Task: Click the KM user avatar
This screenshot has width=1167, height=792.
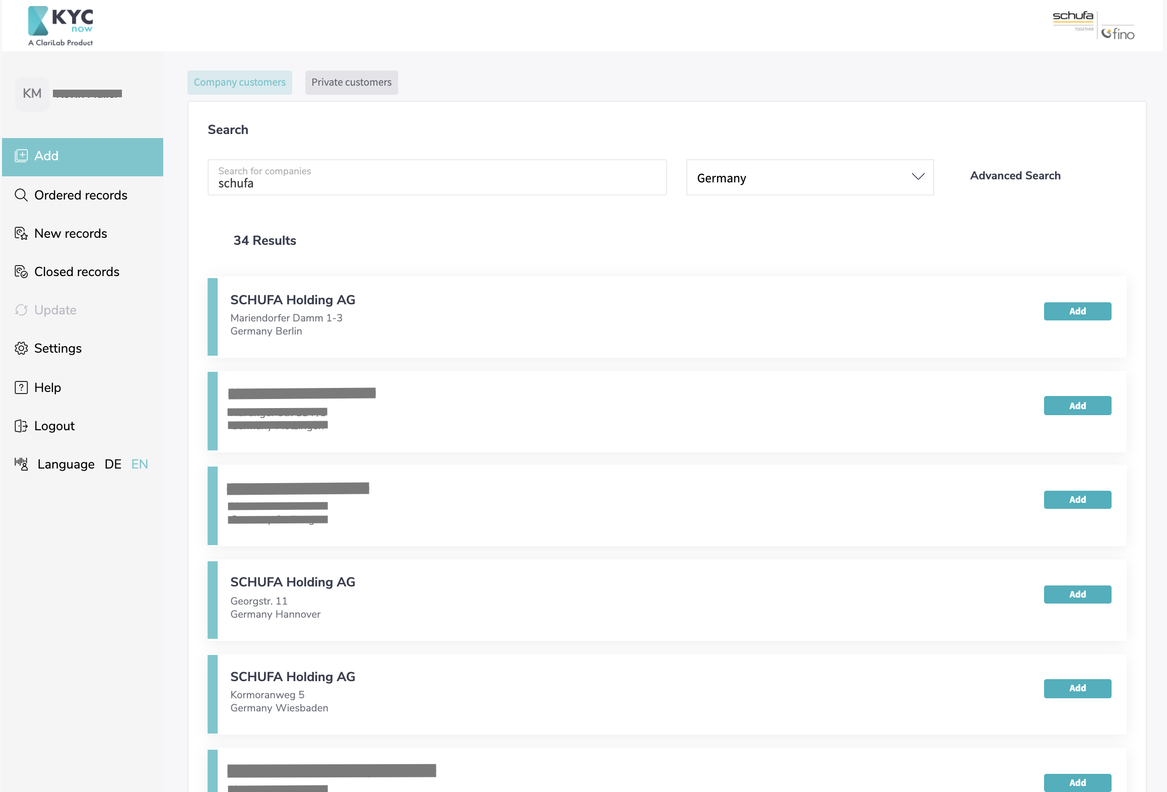Action: click(32, 94)
